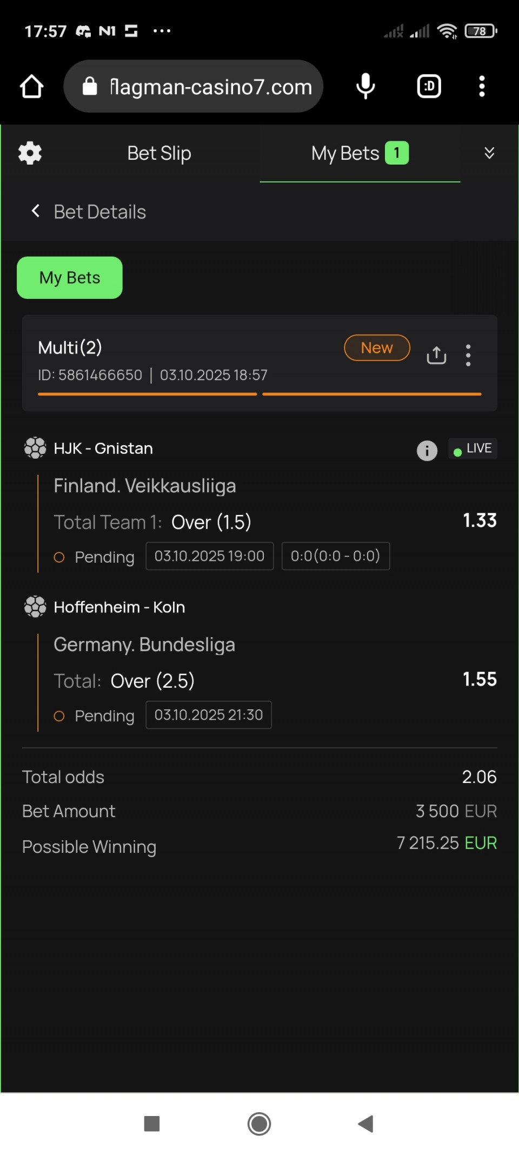The width and height of the screenshot is (519, 1155).
Task: Open HJK - Gnistan match title
Action: [x=103, y=449]
